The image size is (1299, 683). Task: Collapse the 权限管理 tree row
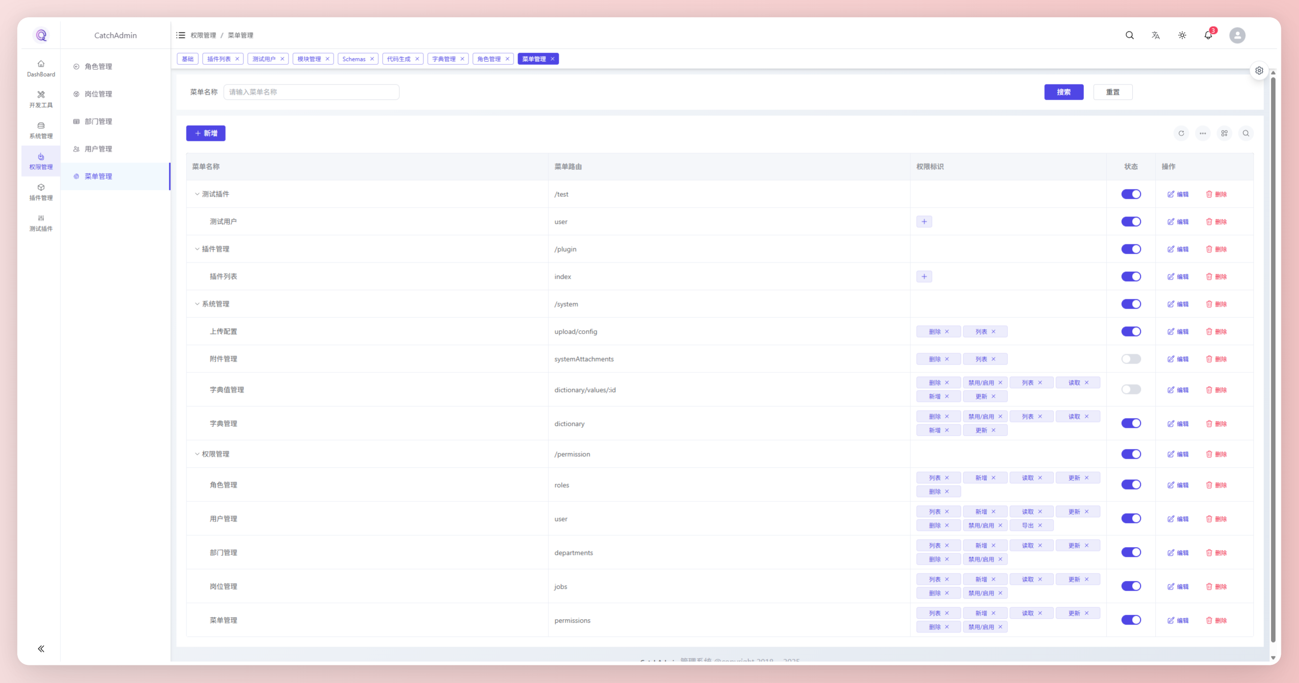197,454
